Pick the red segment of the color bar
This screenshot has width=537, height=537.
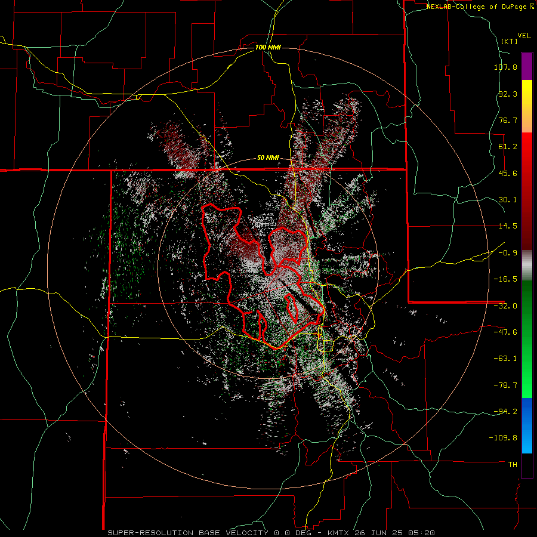(527, 191)
